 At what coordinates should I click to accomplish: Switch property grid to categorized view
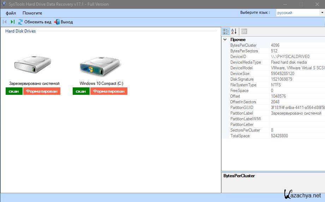coord(226,31)
